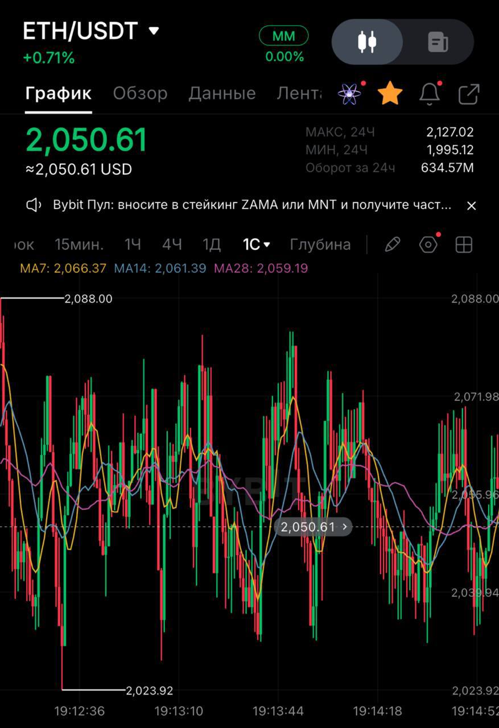Tap the MM 0.00% margin badge

point(284,45)
